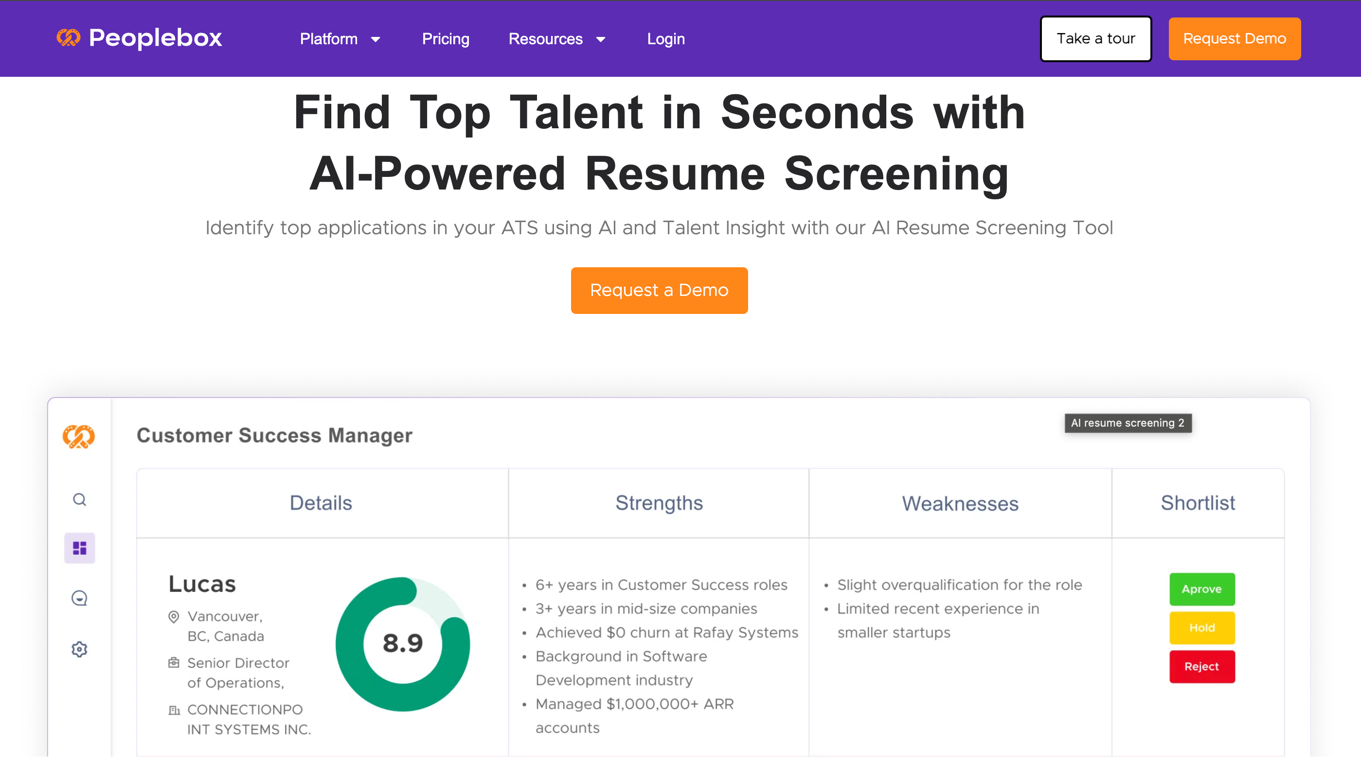Click the settings gear icon in sidebar

click(79, 648)
